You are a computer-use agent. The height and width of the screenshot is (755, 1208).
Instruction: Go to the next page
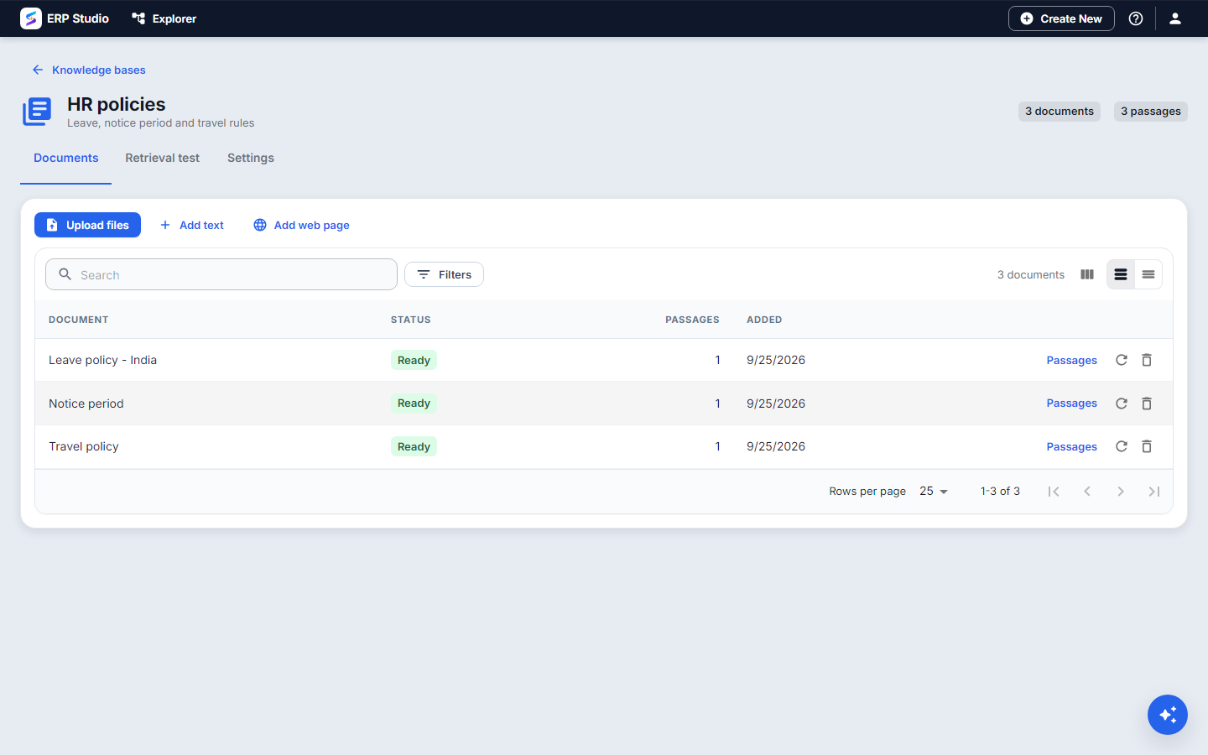(1121, 492)
